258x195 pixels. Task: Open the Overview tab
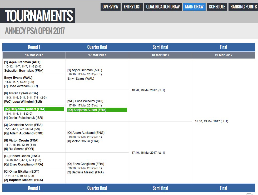tap(110, 7)
